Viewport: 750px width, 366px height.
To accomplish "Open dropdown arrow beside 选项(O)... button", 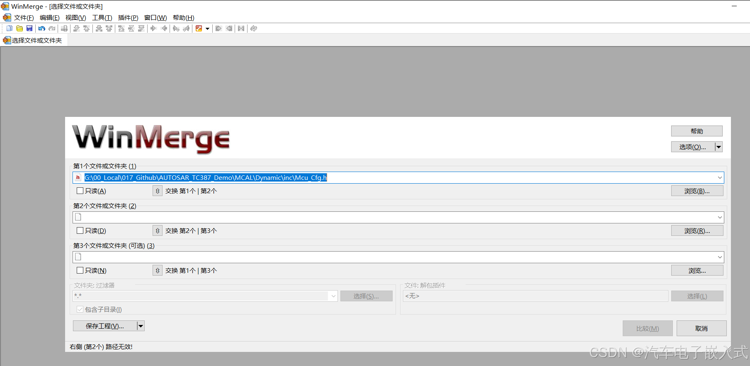I will pyautogui.click(x=719, y=147).
